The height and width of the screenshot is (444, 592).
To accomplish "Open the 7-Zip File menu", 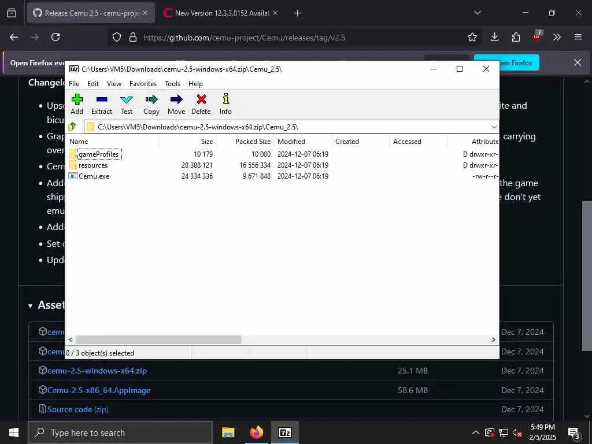I will click(74, 83).
